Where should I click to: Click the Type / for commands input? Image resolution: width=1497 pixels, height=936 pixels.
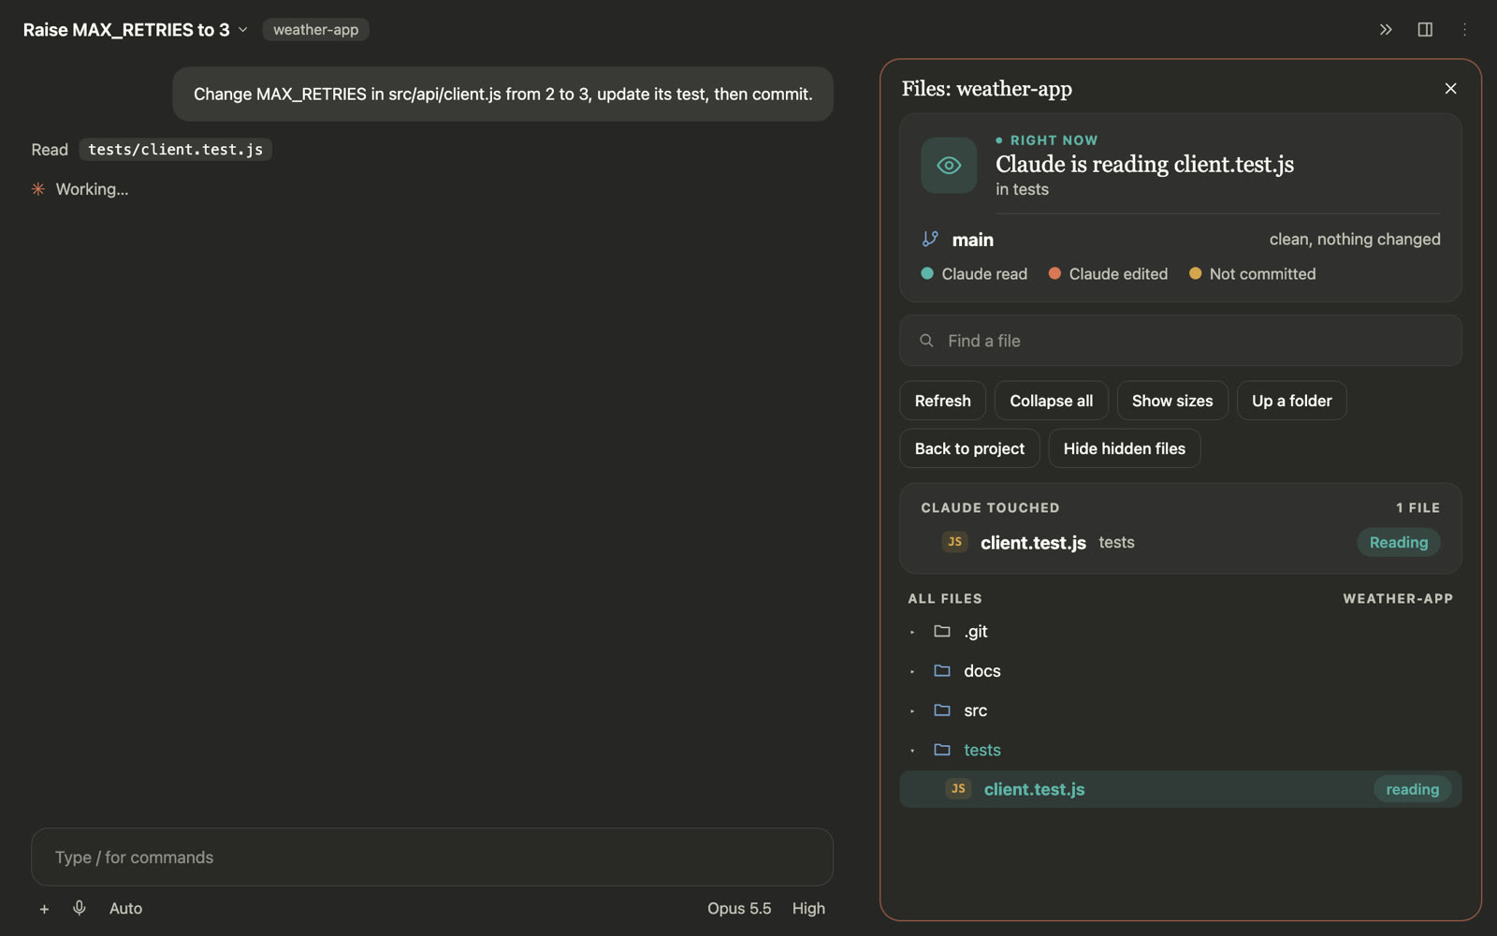click(x=431, y=856)
